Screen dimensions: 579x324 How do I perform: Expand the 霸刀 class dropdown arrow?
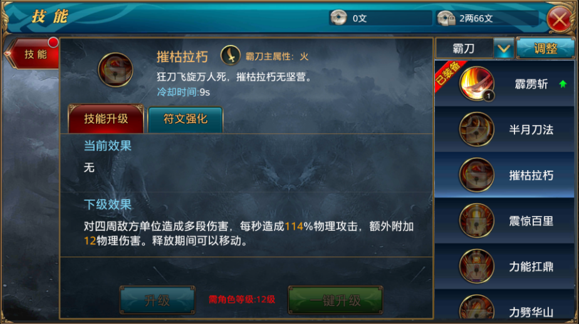coord(504,48)
